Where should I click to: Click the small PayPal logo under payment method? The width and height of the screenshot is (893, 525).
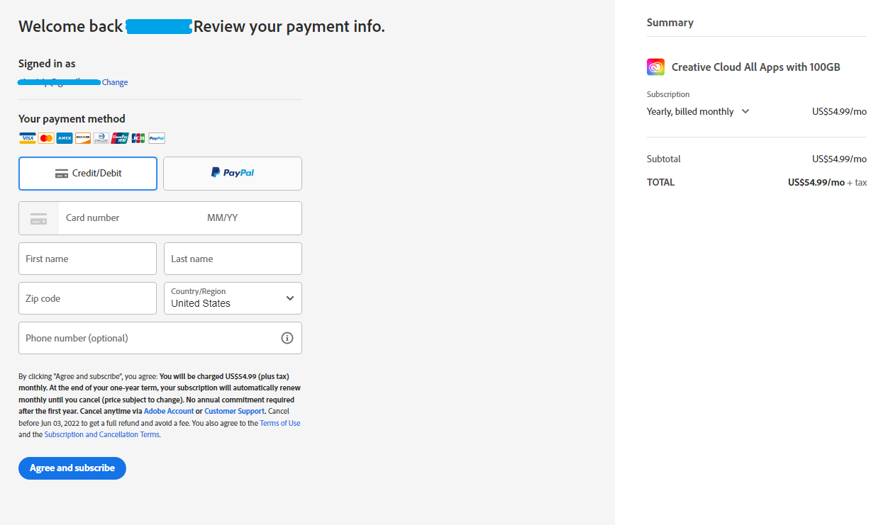tap(157, 138)
